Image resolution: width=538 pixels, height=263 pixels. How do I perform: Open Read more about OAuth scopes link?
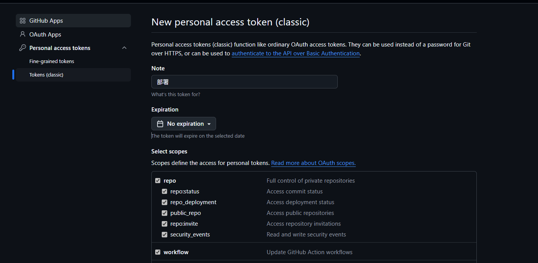click(x=313, y=163)
